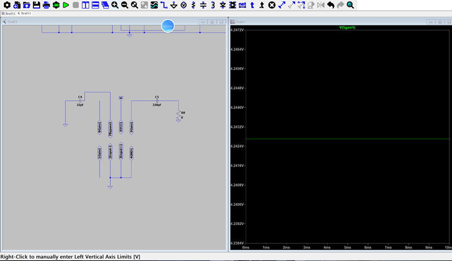The image size is (452, 261).
Task: Click the Run simulation green play icon
Action: click(66, 5)
